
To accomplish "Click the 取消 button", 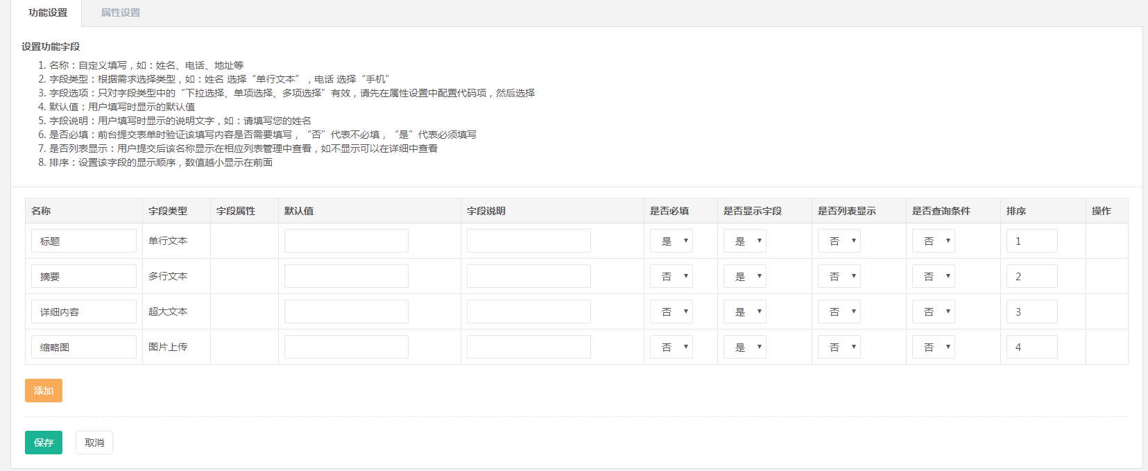I will point(94,443).
